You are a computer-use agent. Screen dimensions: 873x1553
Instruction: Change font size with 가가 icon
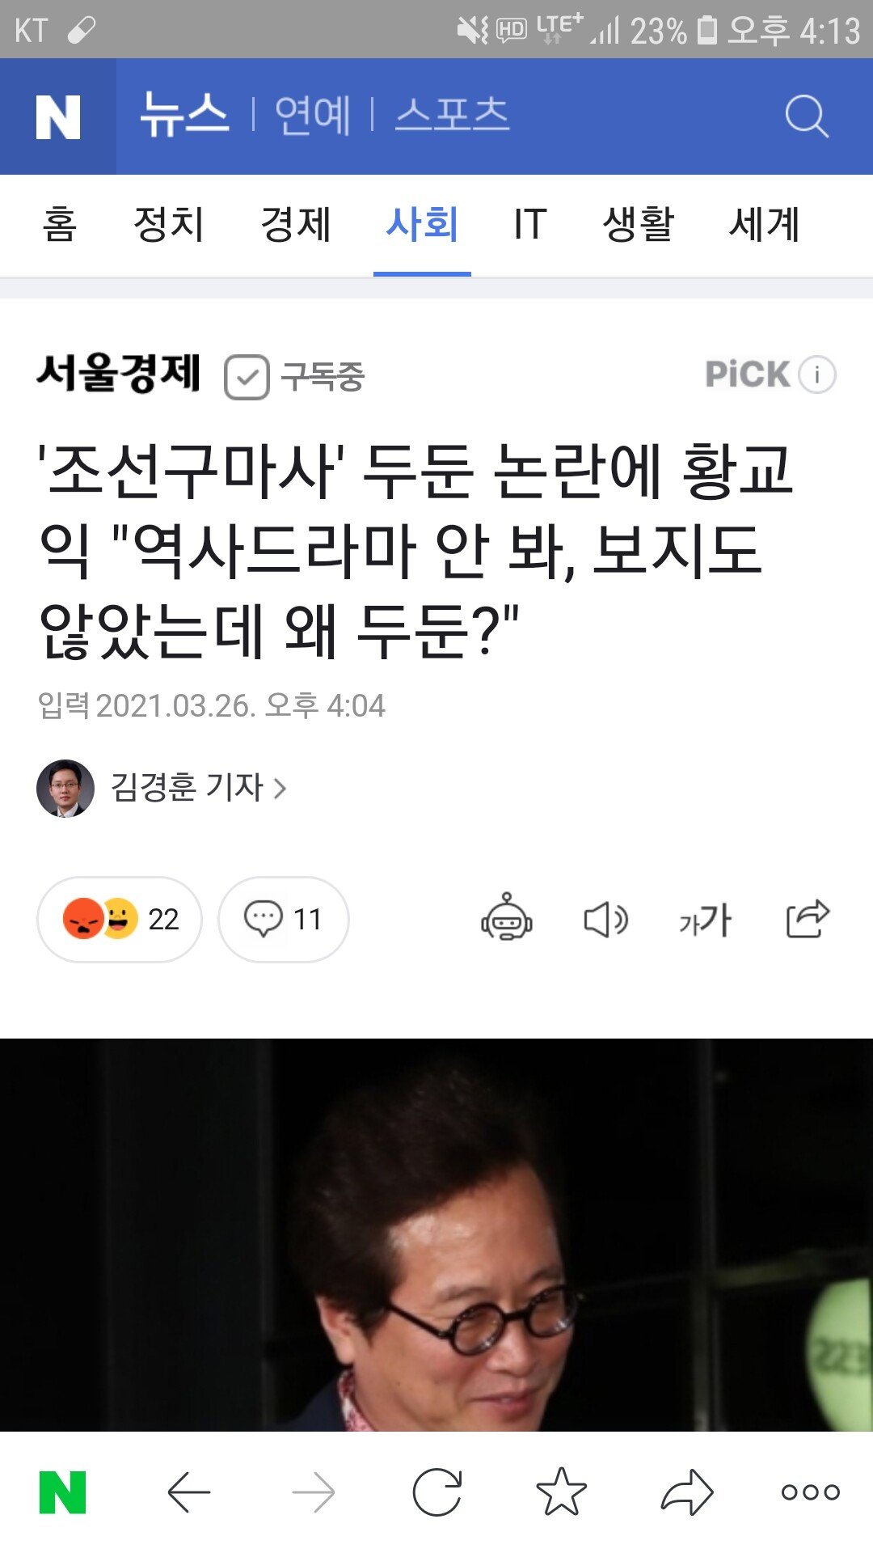[x=706, y=920]
